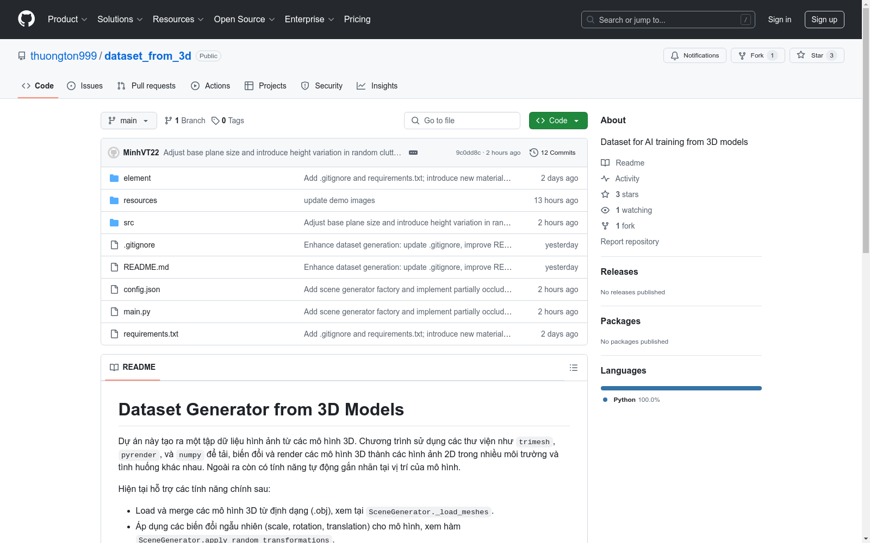Image resolution: width=870 pixels, height=543 pixels.
Task: Click the Python language color dot
Action: click(x=605, y=400)
